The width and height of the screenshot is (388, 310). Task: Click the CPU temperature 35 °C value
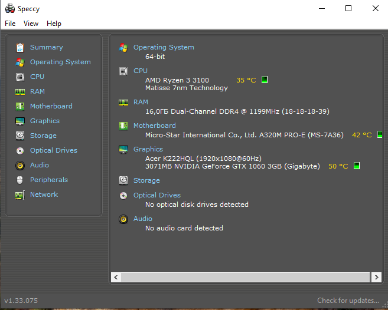point(246,80)
